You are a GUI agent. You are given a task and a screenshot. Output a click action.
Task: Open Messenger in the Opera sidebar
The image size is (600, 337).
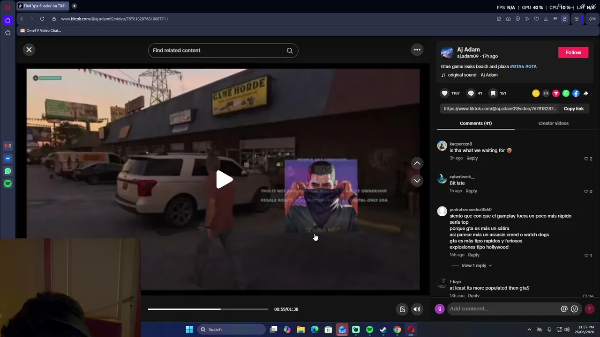click(7, 159)
